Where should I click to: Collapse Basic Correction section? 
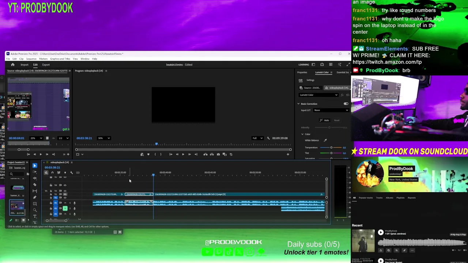(x=298, y=104)
